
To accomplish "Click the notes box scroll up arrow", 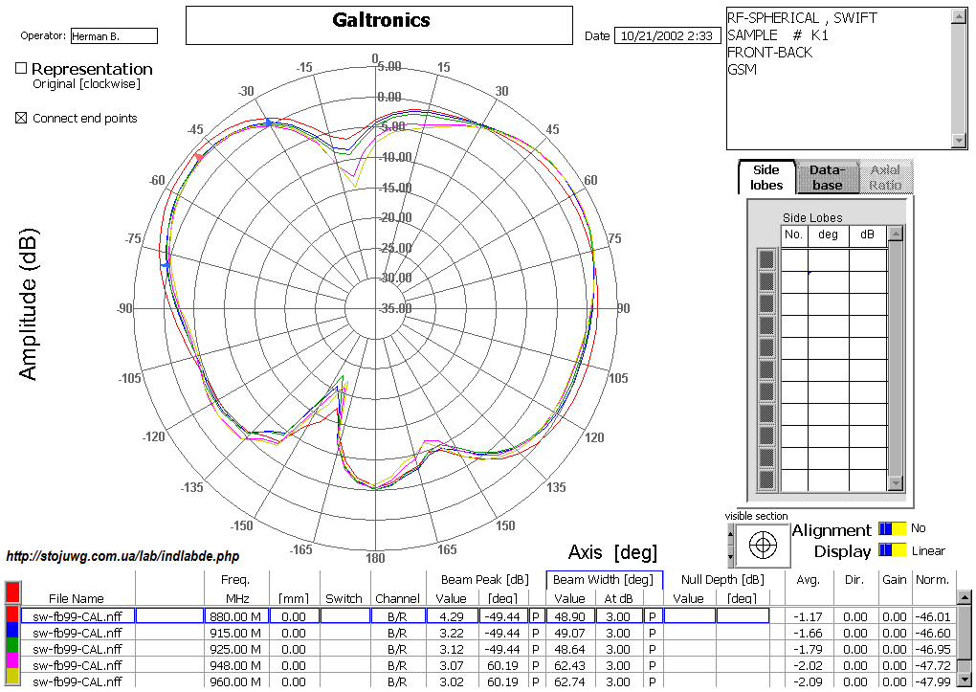I will 959,16.
